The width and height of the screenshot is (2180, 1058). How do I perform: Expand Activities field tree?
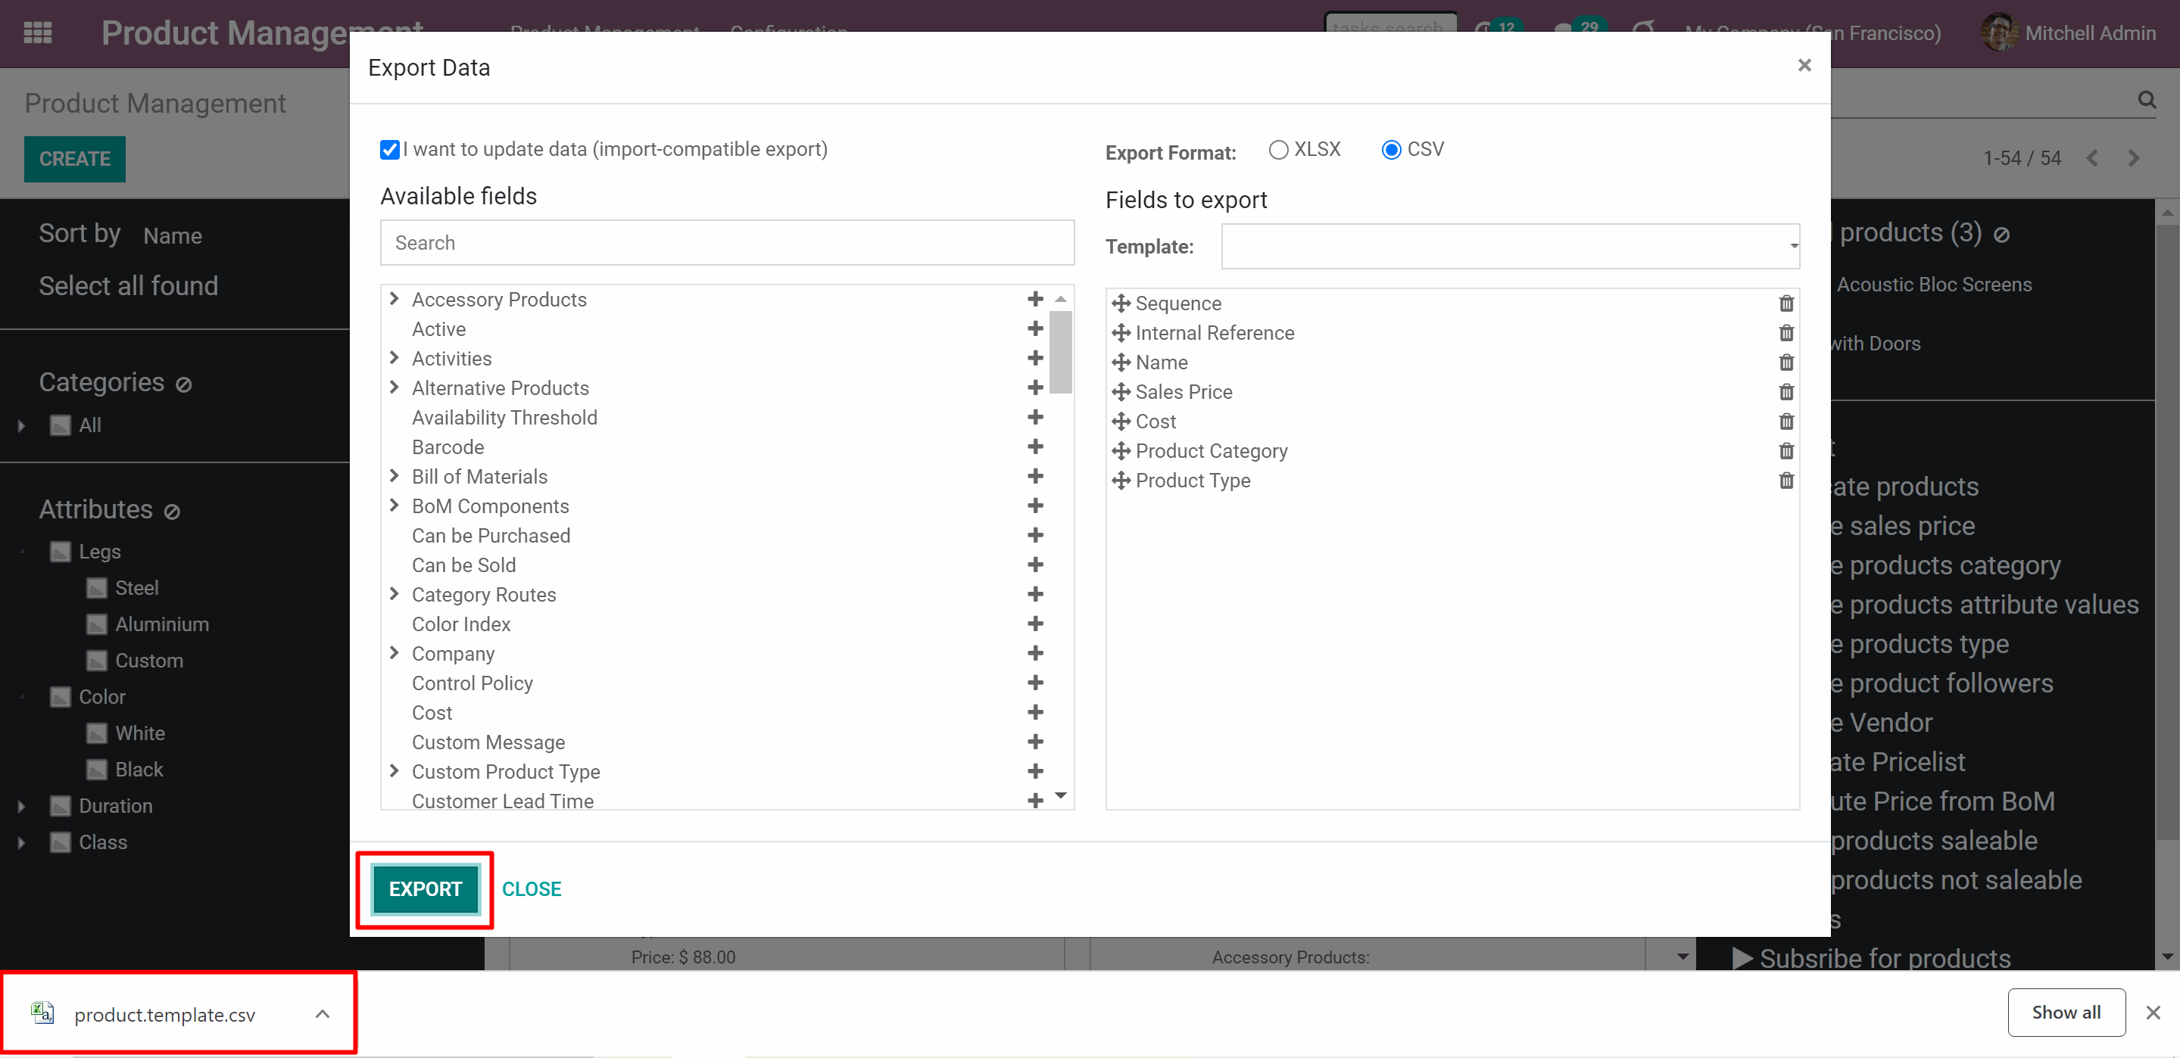395,359
